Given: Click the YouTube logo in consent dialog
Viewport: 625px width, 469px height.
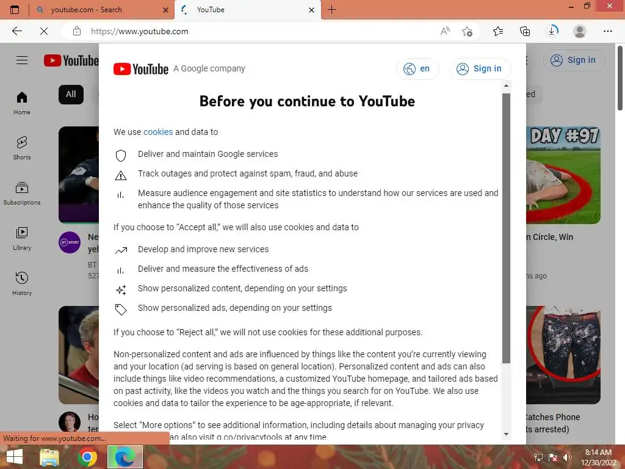Looking at the screenshot, I should [141, 69].
